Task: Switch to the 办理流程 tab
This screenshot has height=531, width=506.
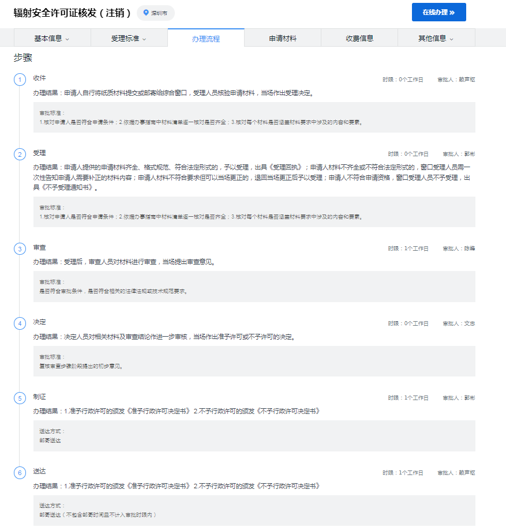Action: (x=206, y=39)
